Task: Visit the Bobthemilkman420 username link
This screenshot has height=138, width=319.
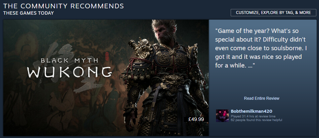Action: tap(251, 111)
